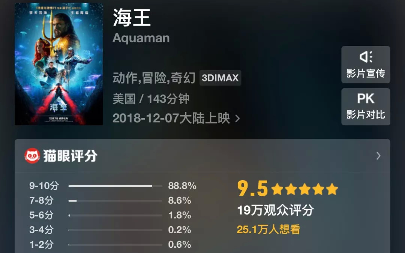This screenshot has height=253, width=405.
Task: Expand 猫眼评分 details with right chevron
Action: pyautogui.click(x=378, y=156)
